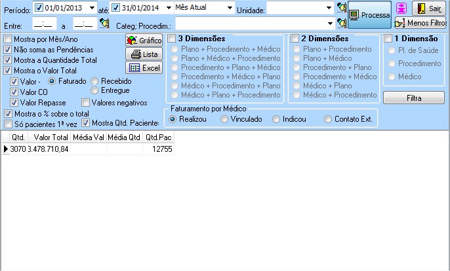Viewport: 450px width, 271px height.
Task: Click the clear icon beside Unidade dropdown
Action: tap(341, 8)
